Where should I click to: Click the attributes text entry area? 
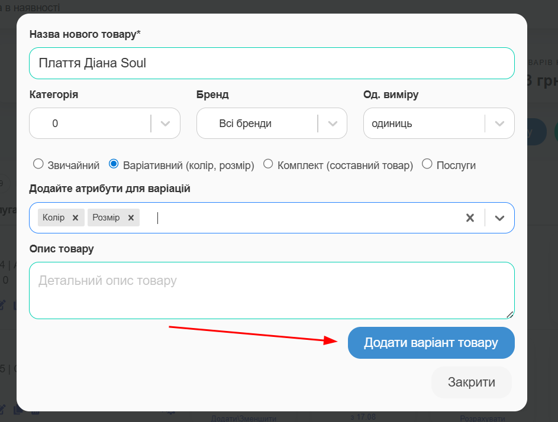296,218
